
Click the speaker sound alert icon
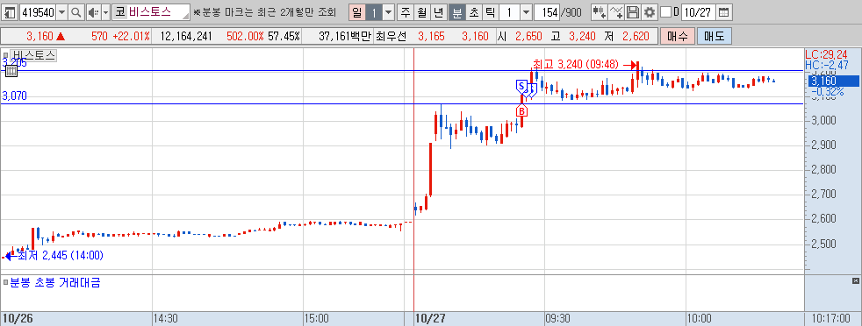pyautogui.click(x=93, y=11)
